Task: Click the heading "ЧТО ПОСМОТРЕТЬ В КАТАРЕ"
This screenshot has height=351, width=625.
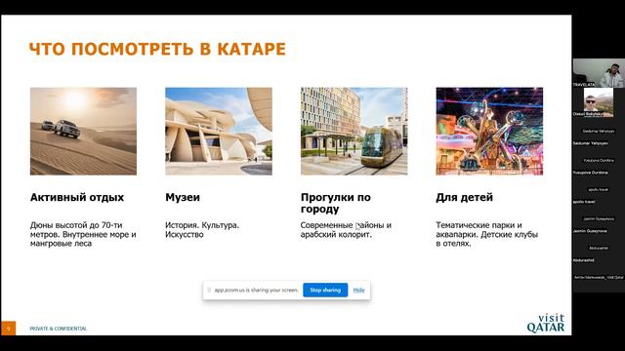Action: coord(157,49)
